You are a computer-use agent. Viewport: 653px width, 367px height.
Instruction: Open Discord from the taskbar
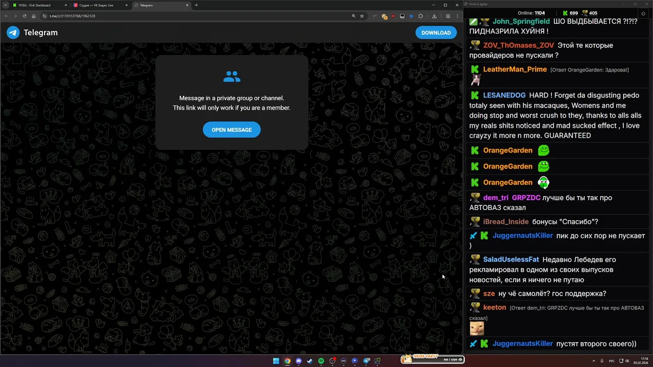pos(298,361)
